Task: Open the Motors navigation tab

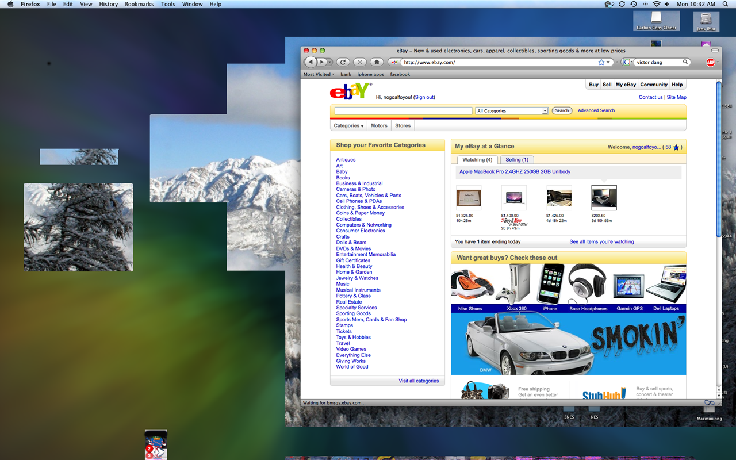Action: pyautogui.click(x=379, y=125)
